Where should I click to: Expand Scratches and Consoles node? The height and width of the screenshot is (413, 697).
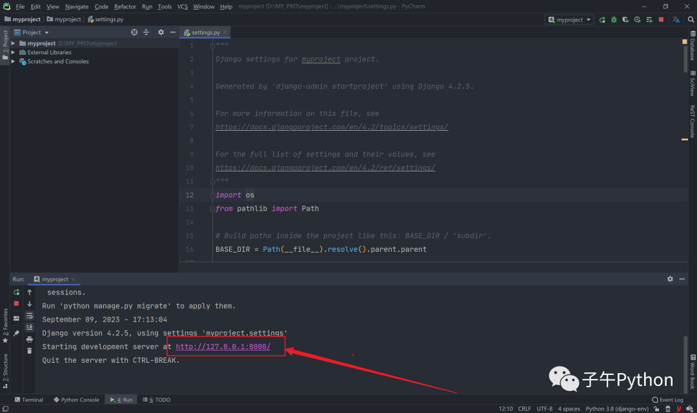(x=14, y=62)
